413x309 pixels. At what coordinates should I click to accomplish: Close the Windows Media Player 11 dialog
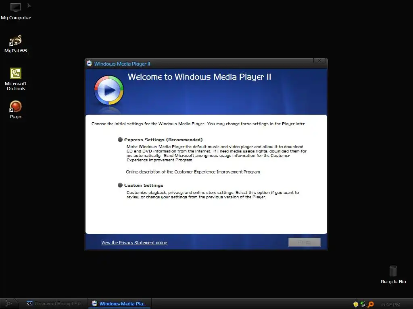pyautogui.click(x=319, y=61)
